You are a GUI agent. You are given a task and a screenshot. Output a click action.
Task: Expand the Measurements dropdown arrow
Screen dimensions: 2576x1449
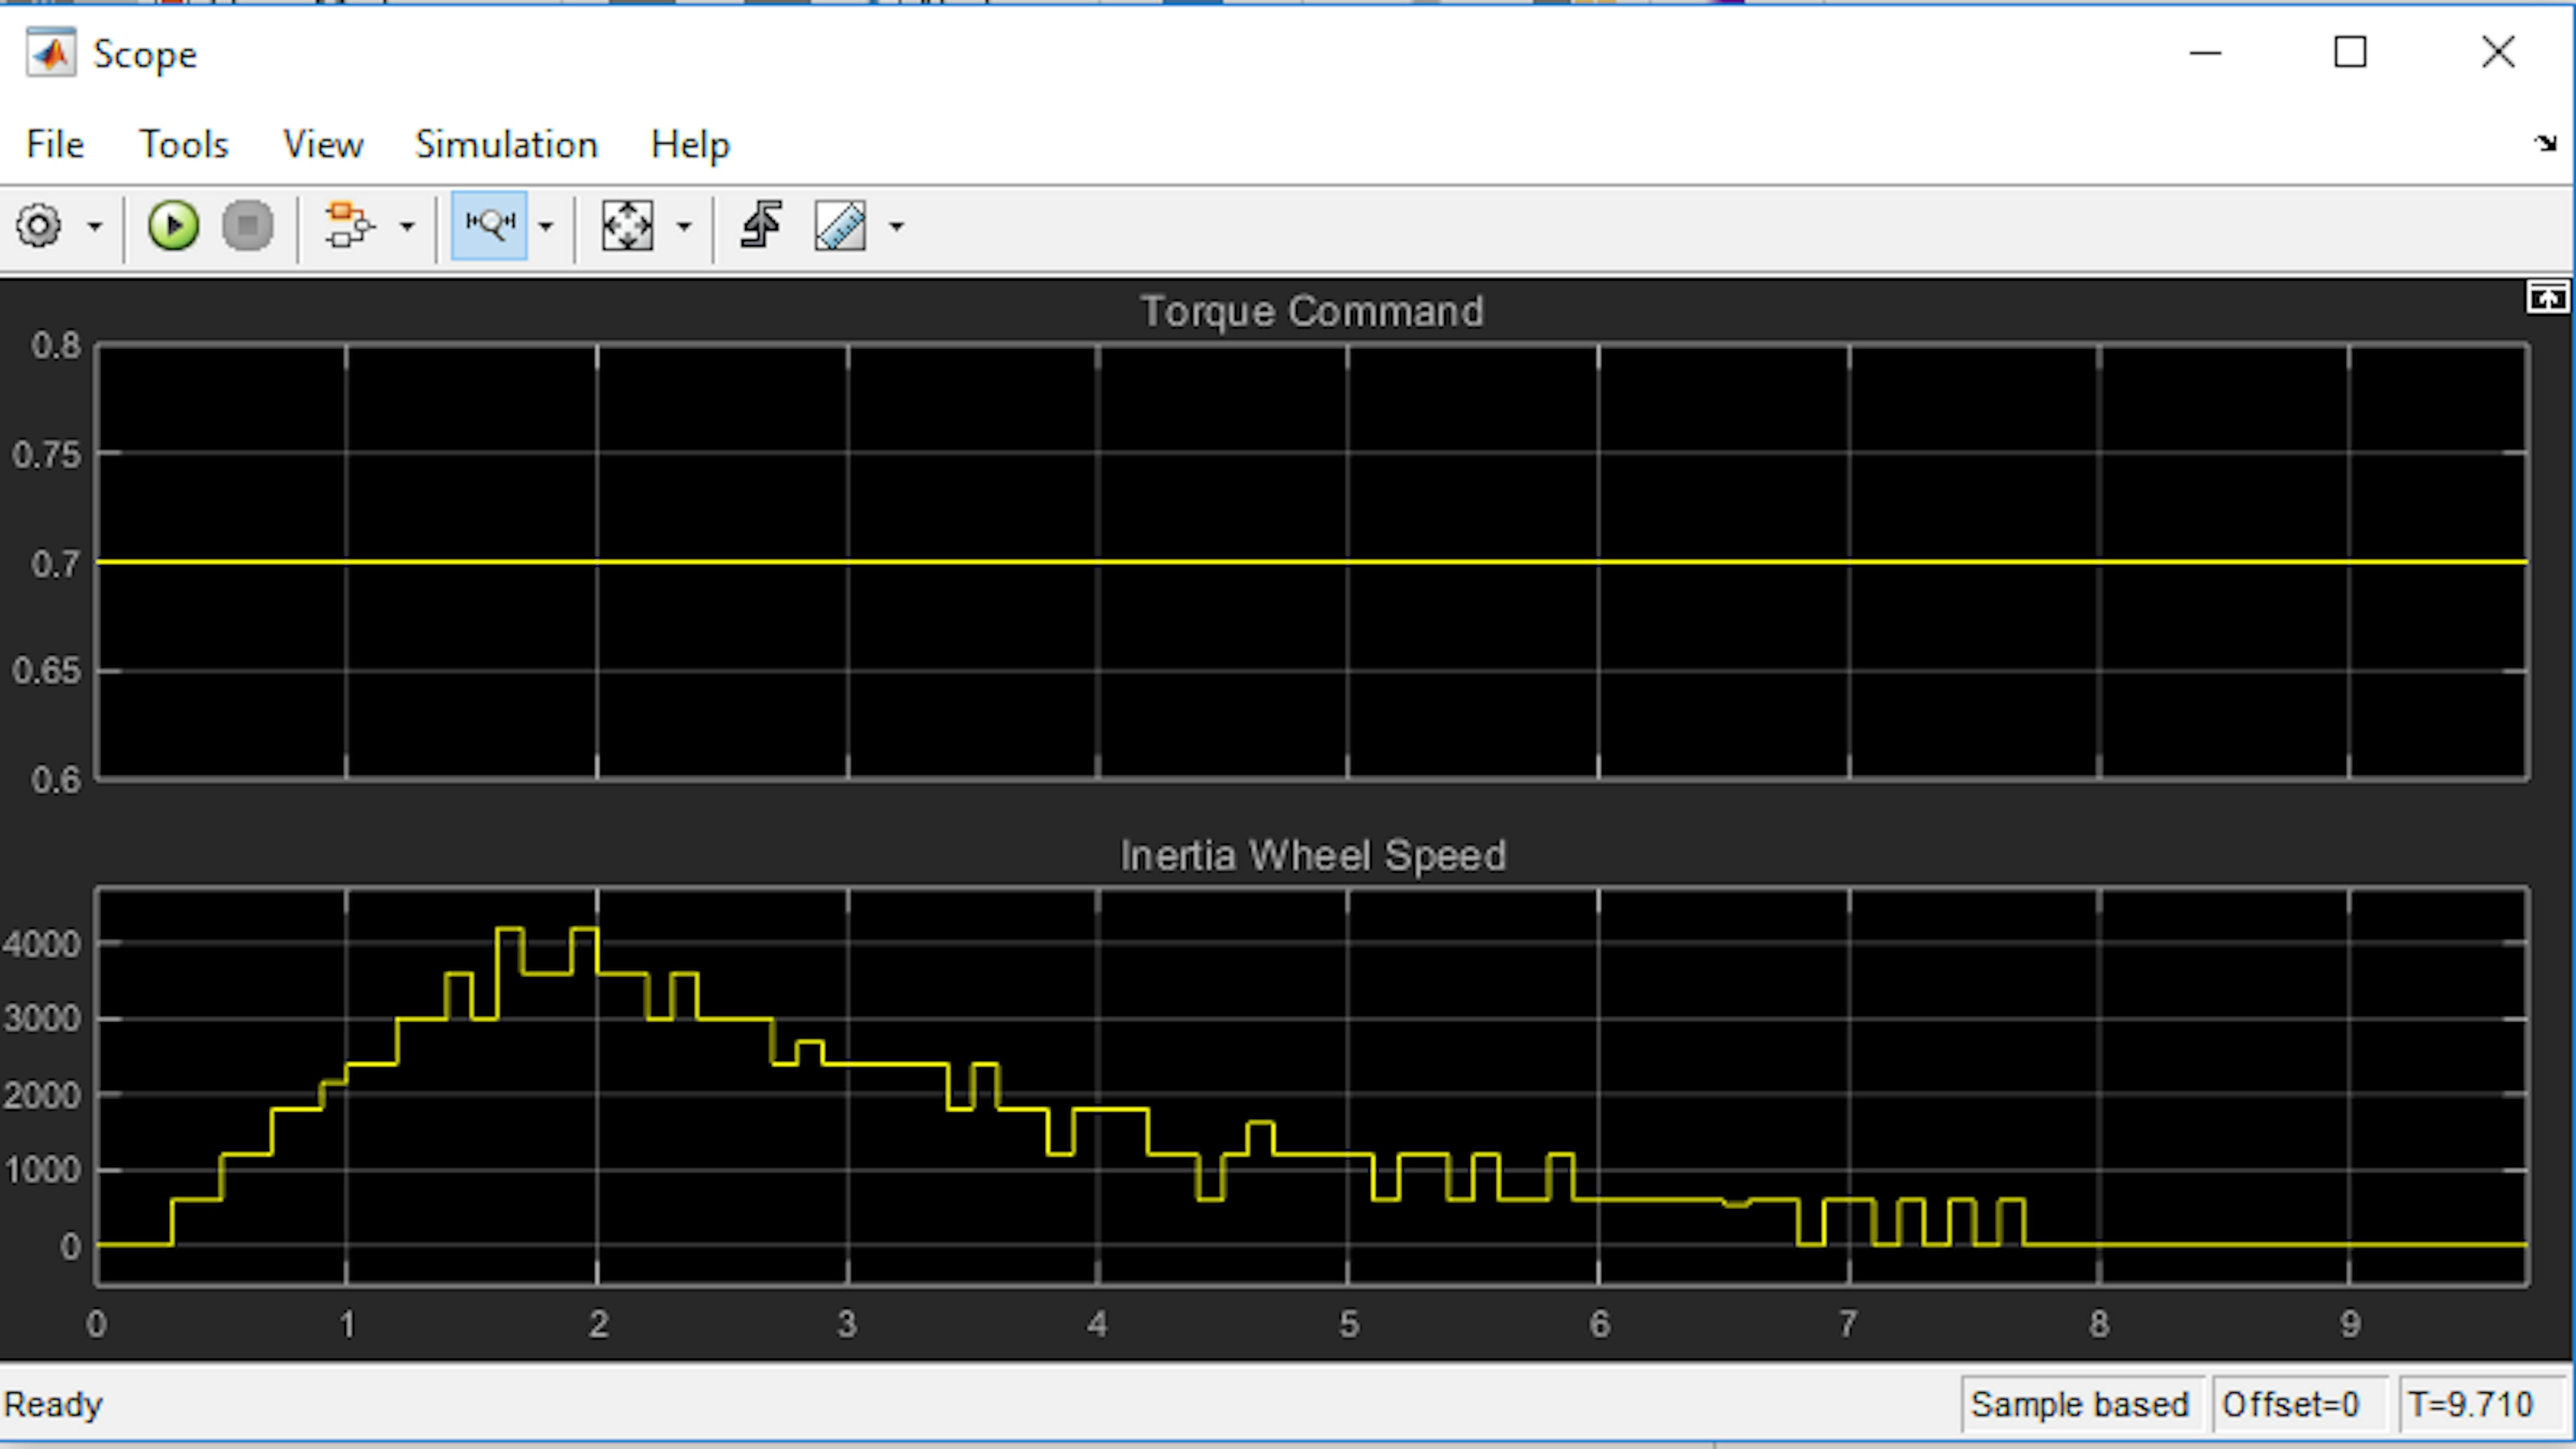pyautogui.click(x=897, y=227)
